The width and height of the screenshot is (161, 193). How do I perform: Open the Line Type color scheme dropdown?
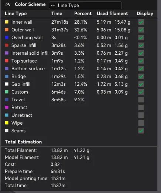[x=85, y=6]
